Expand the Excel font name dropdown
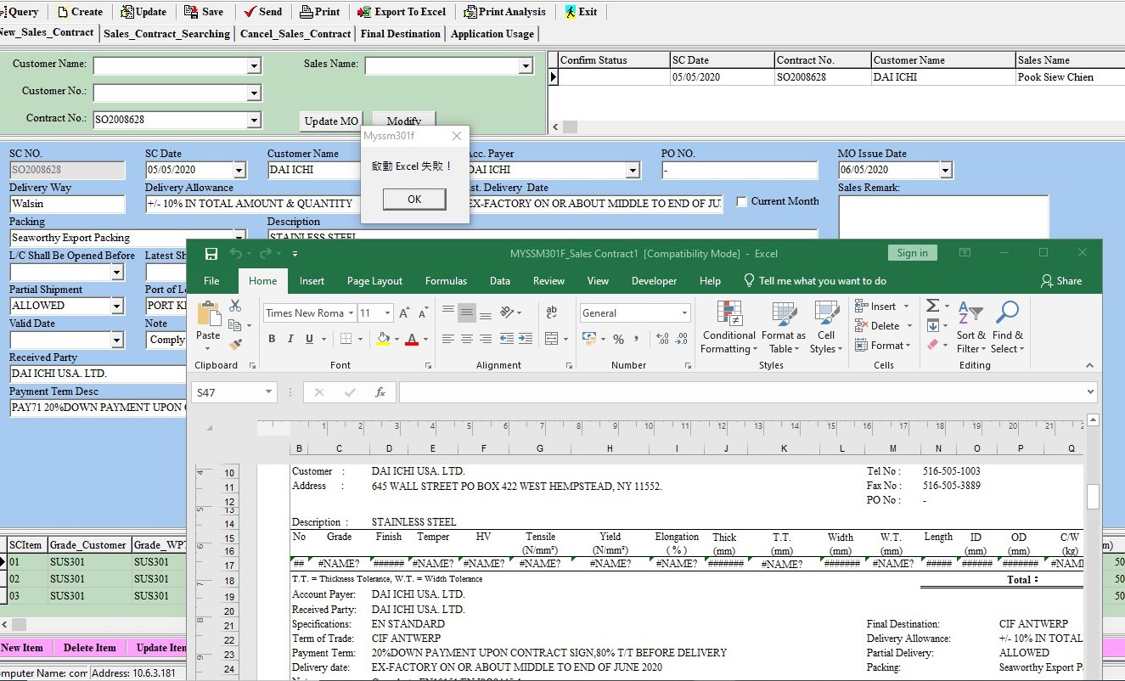 pos(349,313)
